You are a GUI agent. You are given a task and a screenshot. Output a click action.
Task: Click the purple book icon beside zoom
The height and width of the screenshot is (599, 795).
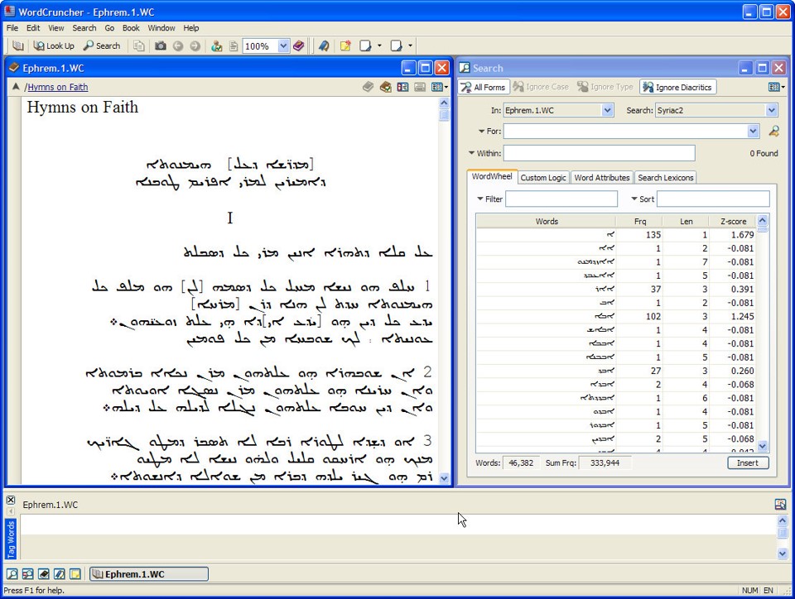pos(299,46)
